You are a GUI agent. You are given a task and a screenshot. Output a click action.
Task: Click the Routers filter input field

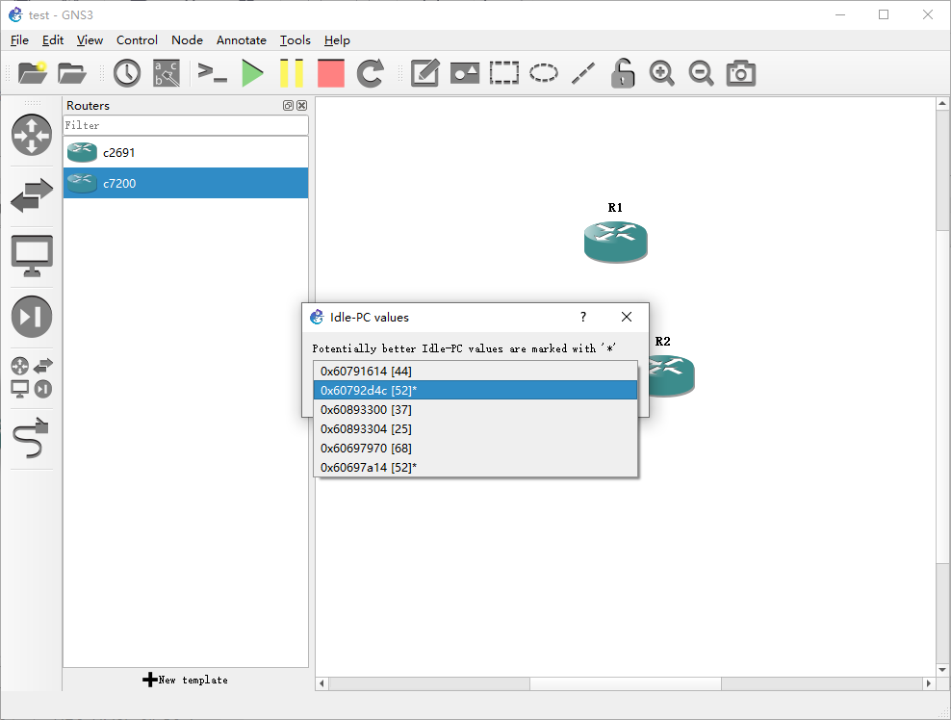[186, 125]
